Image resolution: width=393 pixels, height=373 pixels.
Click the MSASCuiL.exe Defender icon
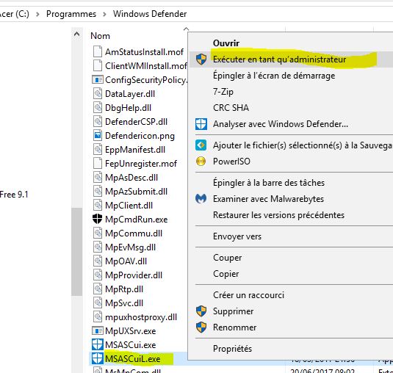98,358
